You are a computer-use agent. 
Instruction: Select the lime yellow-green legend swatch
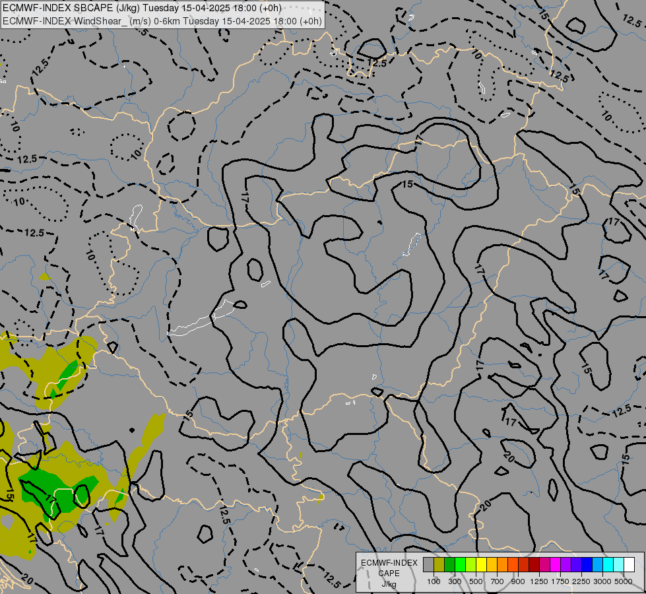point(471,565)
